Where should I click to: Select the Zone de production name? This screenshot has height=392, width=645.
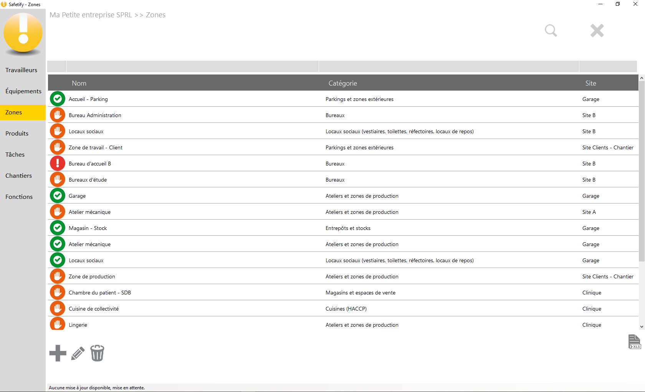pos(92,276)
